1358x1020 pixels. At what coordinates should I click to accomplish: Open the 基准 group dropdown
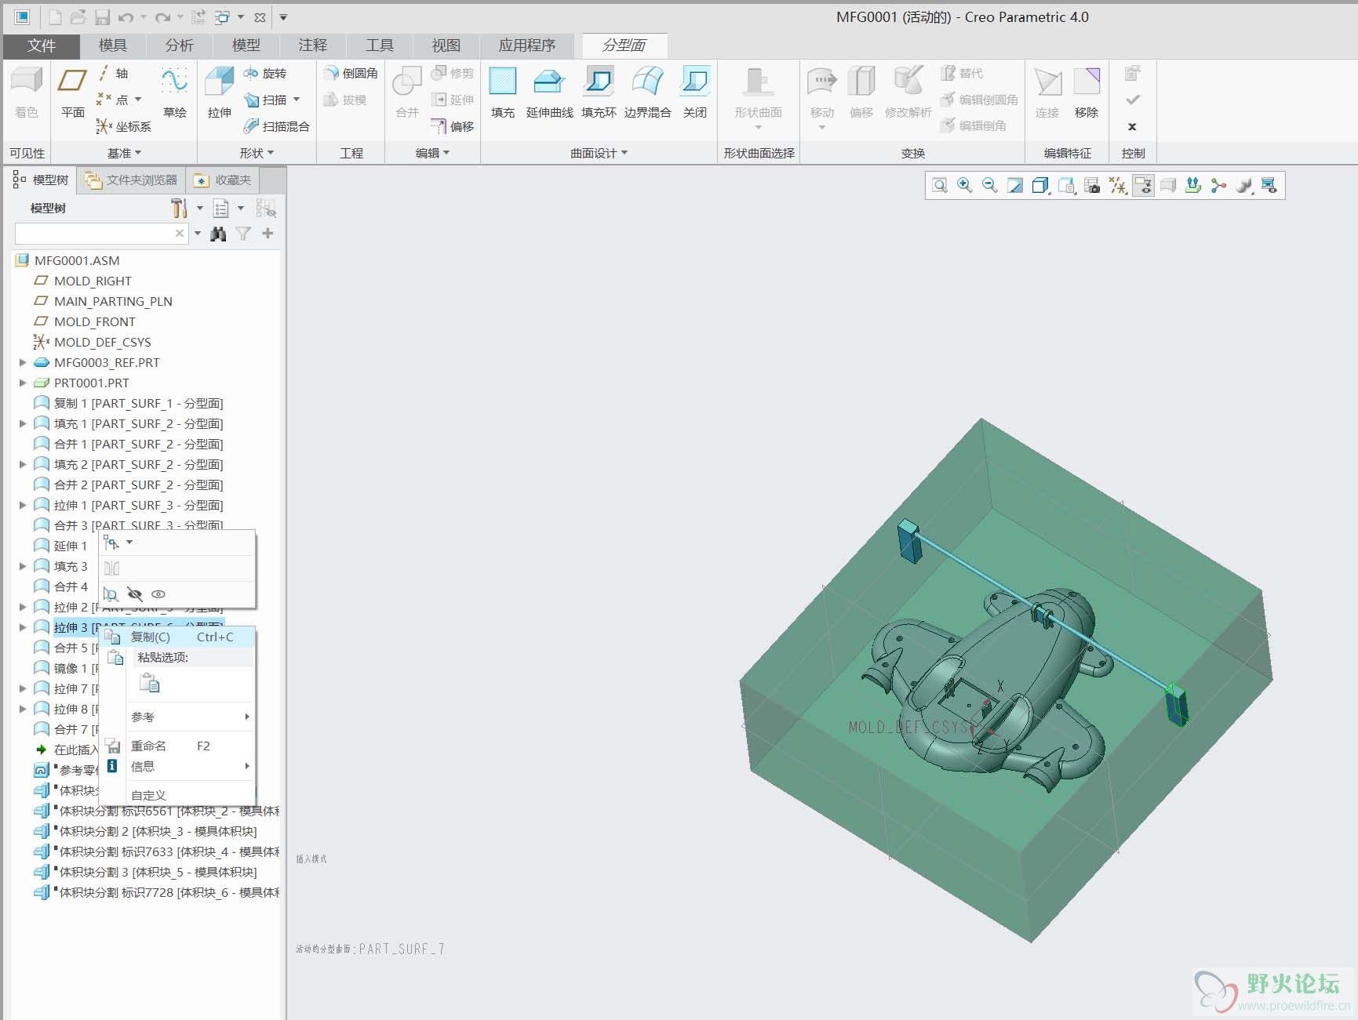(x=125, y=153)
